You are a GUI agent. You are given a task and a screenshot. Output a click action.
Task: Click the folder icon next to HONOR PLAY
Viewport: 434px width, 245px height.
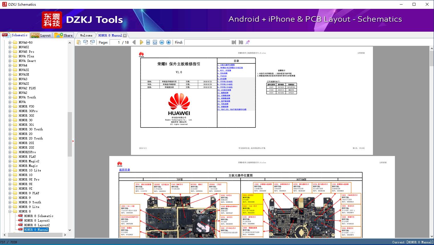[x=15, y=157]
